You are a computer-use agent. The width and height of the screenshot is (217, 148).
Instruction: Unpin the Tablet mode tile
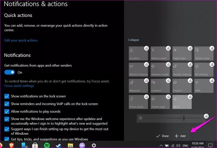pyautogui.click(x=212, y=48)
